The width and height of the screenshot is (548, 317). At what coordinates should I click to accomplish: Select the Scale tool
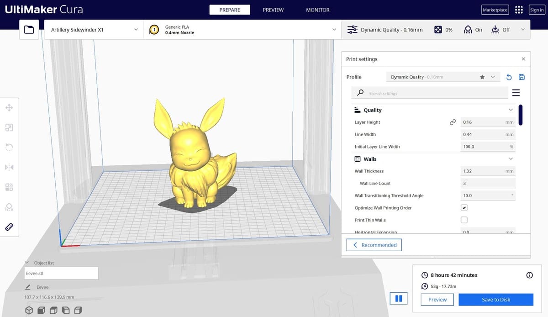[9, 127]
